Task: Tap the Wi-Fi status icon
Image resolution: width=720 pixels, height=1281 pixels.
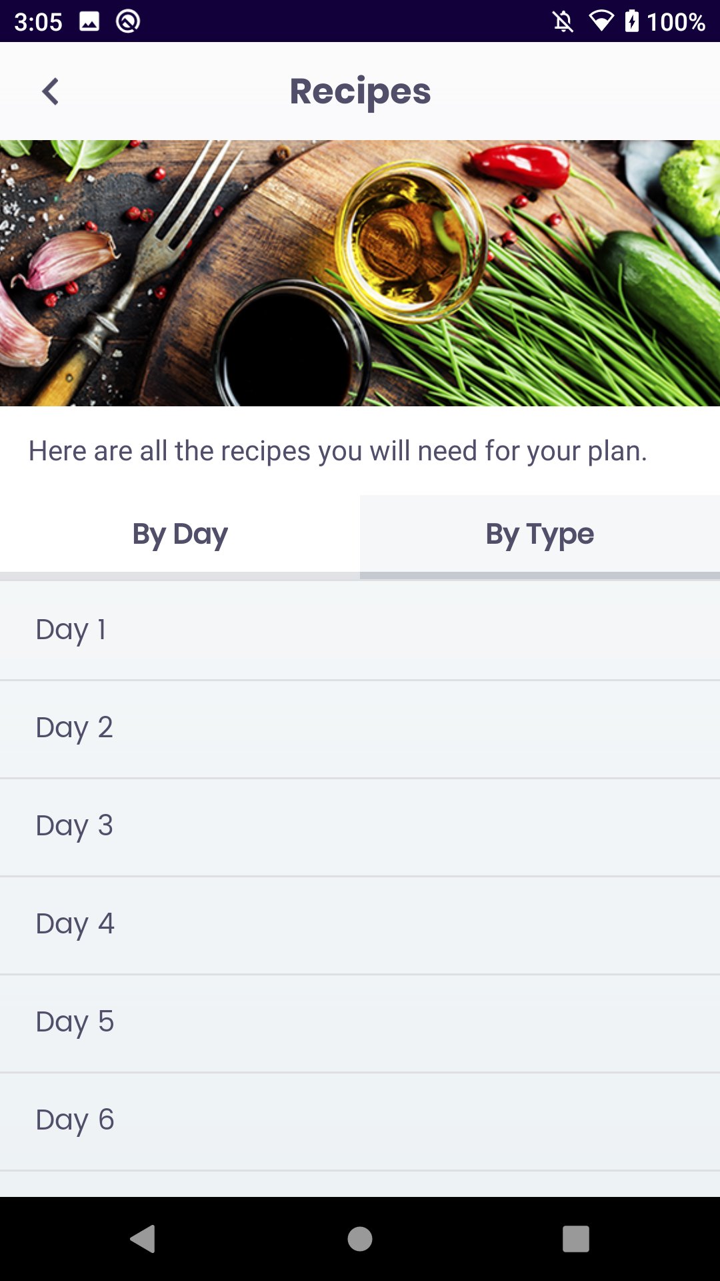Action: 601,21
